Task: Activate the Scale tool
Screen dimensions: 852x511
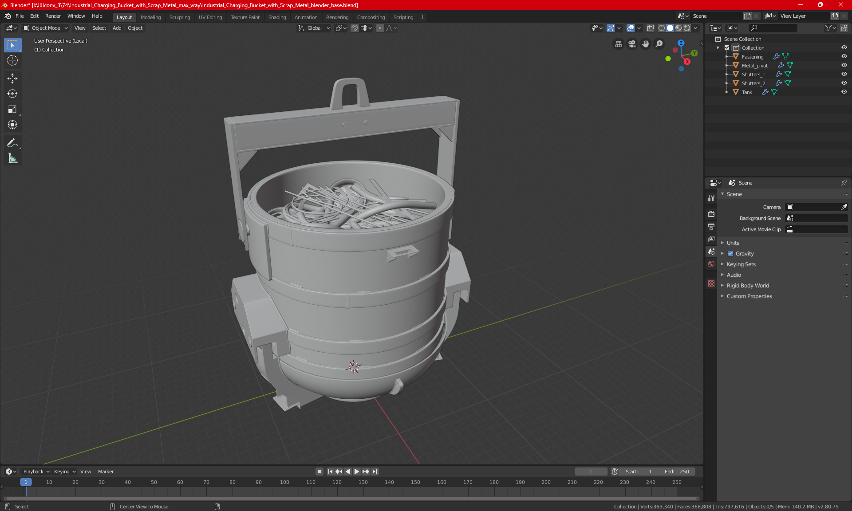Action: click(x=12, y=110)
